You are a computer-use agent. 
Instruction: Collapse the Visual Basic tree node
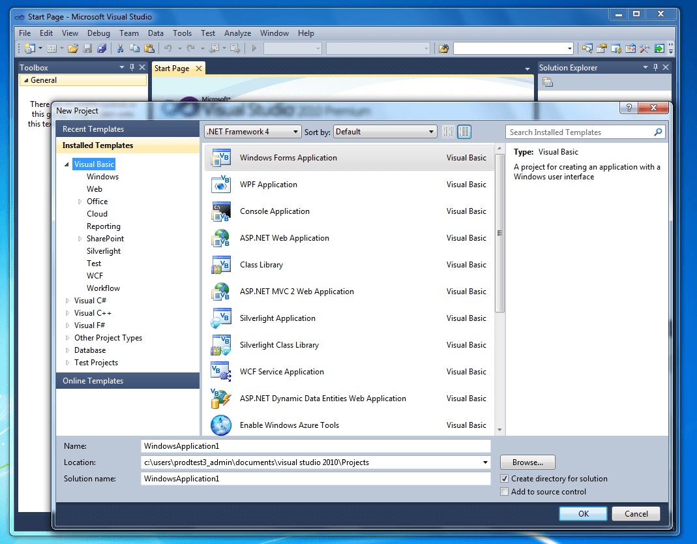click(67, 164)
